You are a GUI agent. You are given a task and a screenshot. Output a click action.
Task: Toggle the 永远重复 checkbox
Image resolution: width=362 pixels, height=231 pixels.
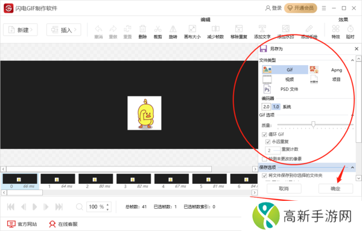point(268,142)
